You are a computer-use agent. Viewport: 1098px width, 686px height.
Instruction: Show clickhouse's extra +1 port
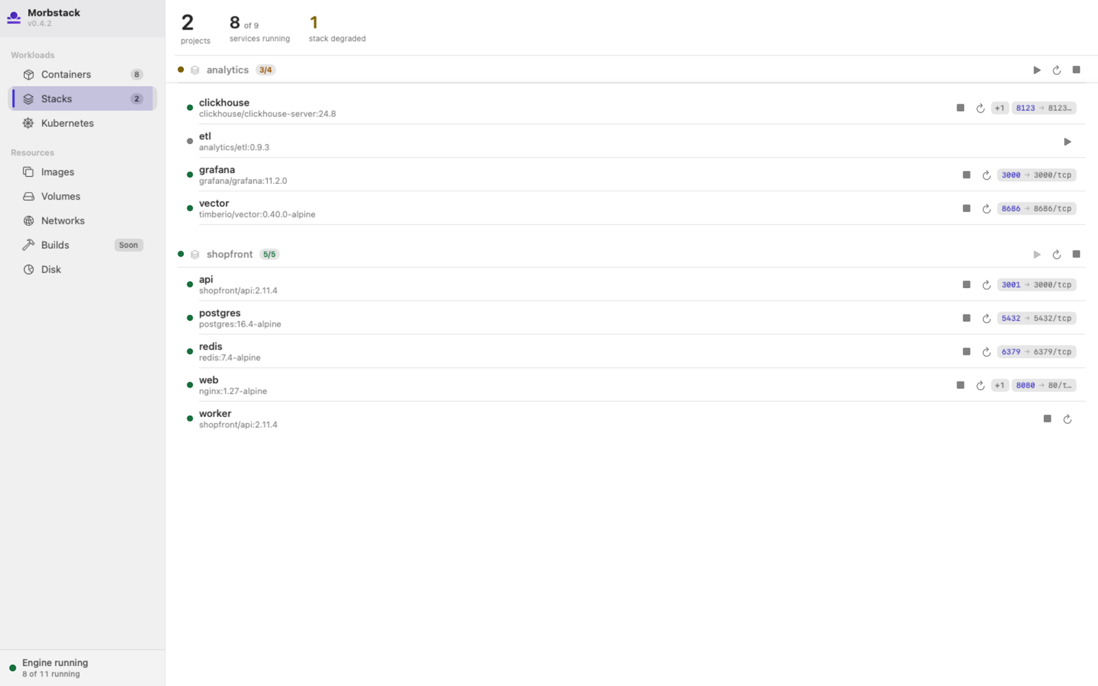point(1000,108)
